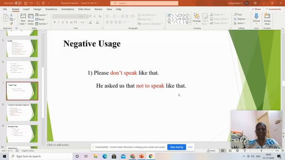
Task: Click the Format Painter icon
Action: 11,24
